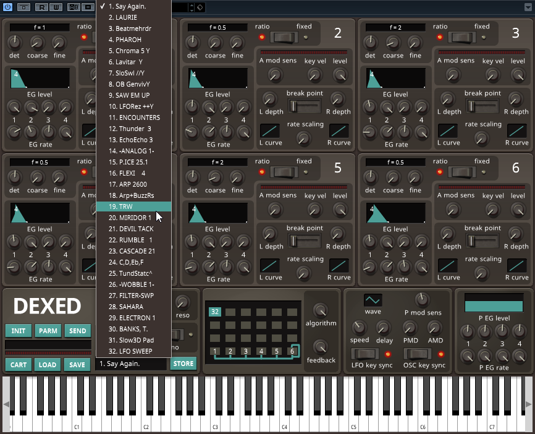Click the STORE button
Screen dimensions: 535x434
(183, 364)
